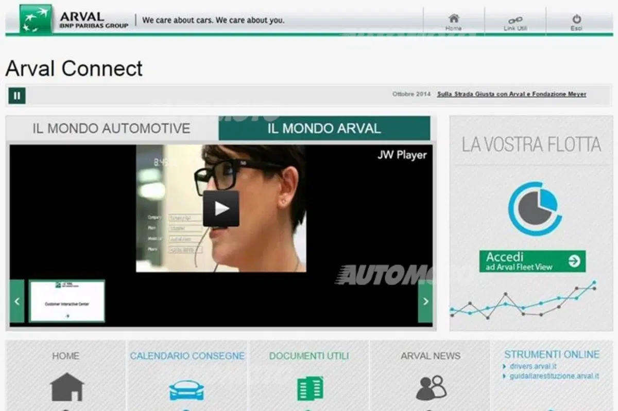
Task: Click the La Vostra Flotta heading
Action: (531, 145)
